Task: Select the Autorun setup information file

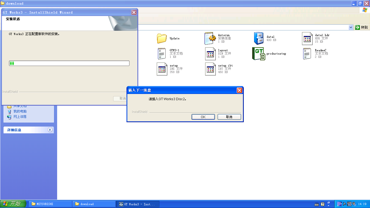Action: 210,39
